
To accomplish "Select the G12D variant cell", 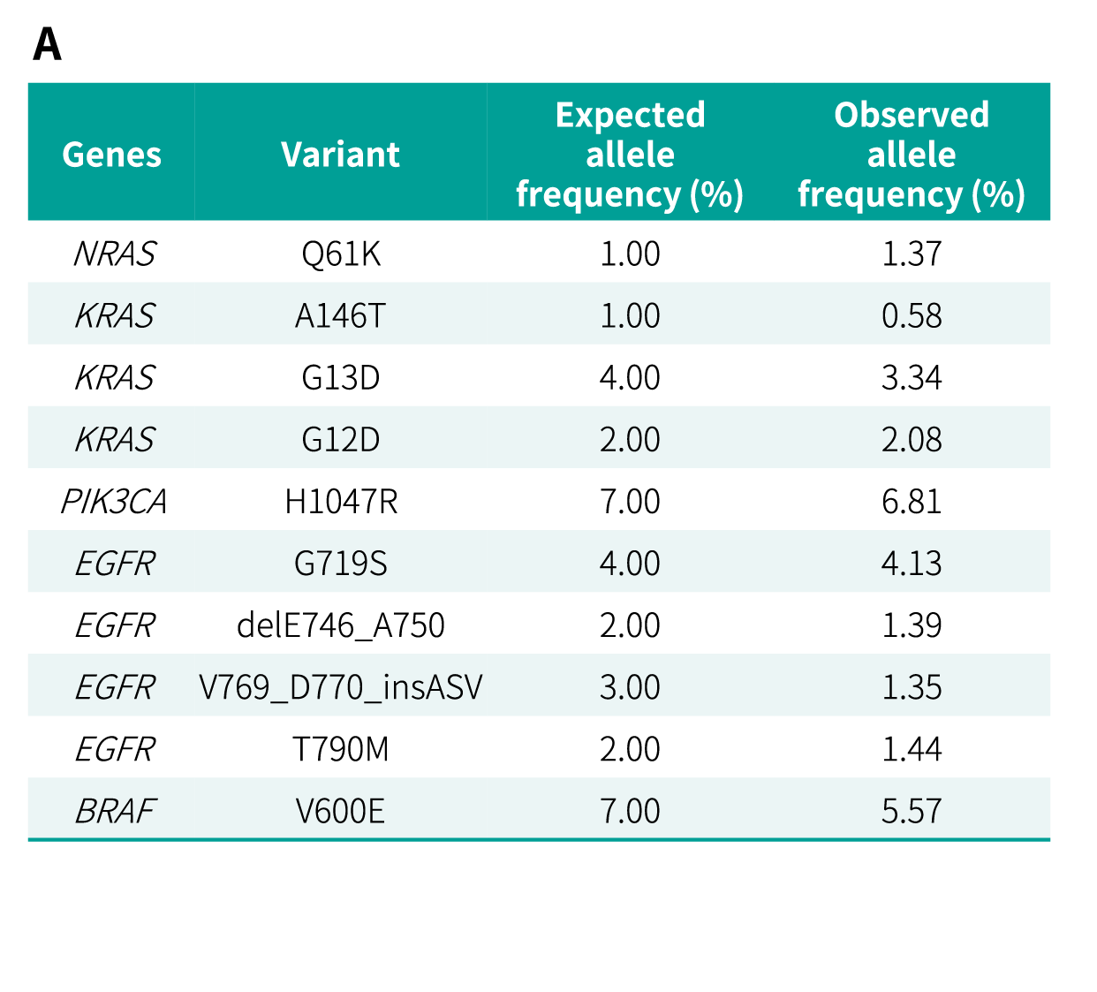I will coord(341,440).
